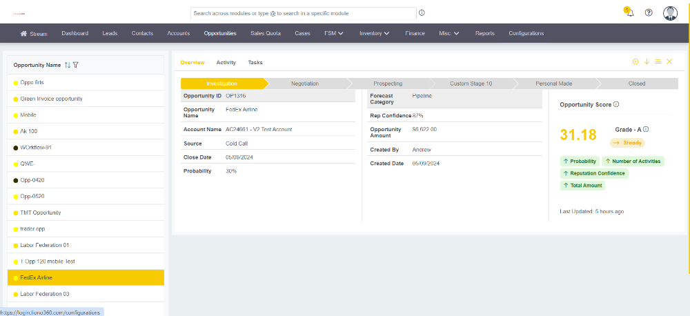Click the help question mark icon

tap(649, 12)
